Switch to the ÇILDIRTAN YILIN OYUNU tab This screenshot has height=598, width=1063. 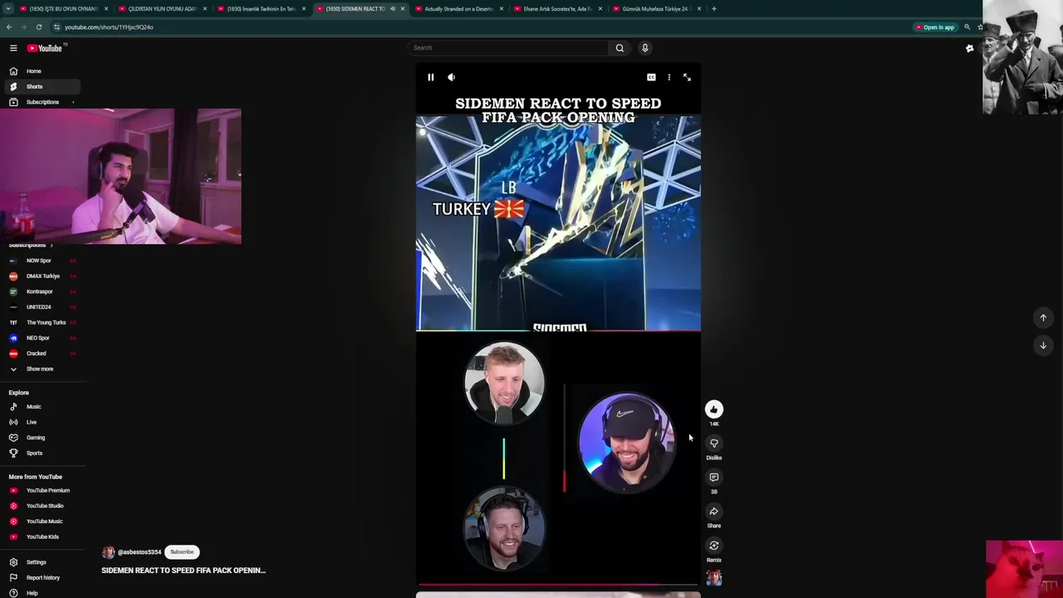(163, 9)
